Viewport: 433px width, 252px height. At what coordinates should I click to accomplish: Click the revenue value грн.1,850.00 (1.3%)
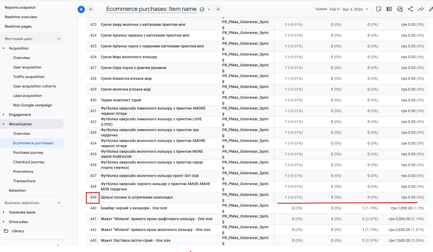click(x=407, y=208)
